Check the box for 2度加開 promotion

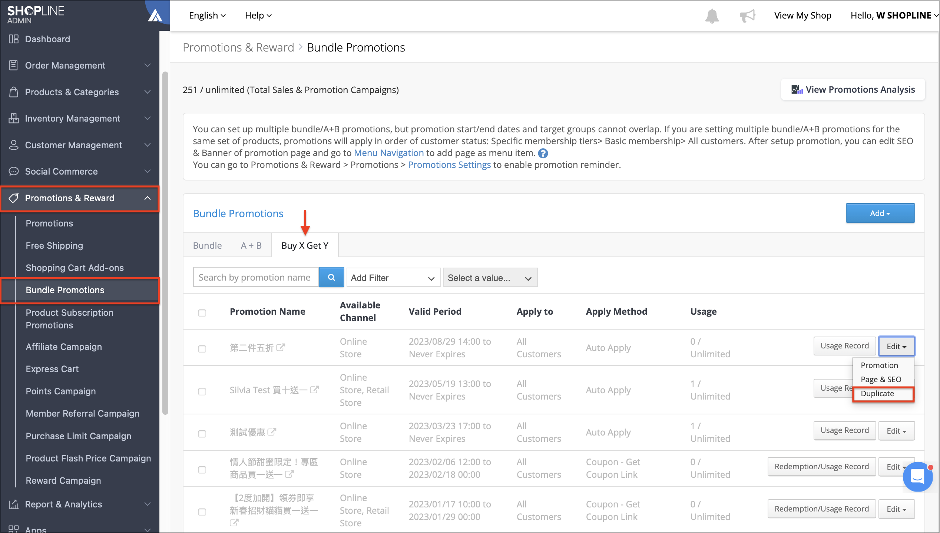click(x=202, y=512)
